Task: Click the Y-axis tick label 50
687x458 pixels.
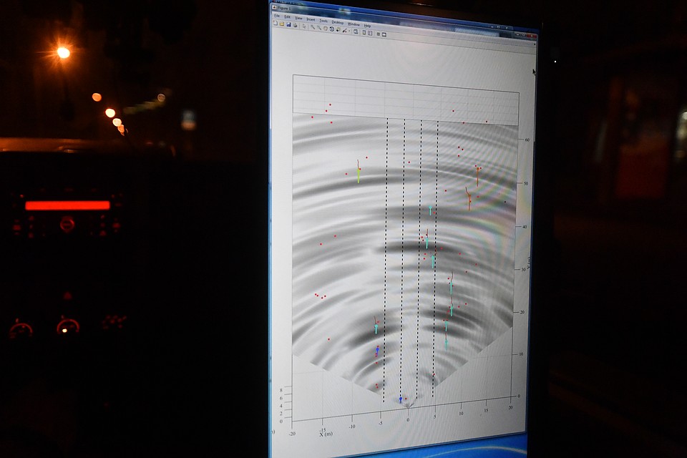Action: [526, 183]
